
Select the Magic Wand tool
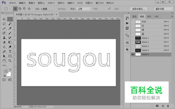click(x=10, y=24)
